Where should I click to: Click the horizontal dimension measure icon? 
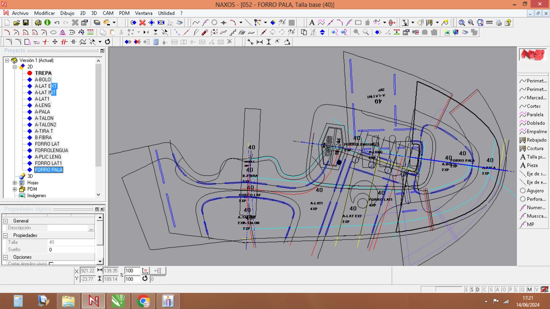pos(260,42)
